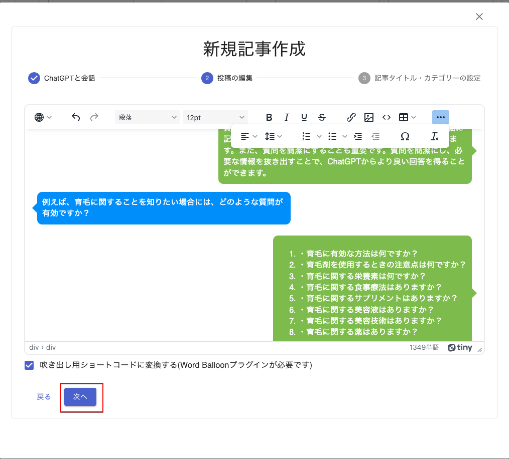This screenshot has height=459, width=509.
Task: Click the editor resize handle in status bar
Action: click(x=480, y=349)
